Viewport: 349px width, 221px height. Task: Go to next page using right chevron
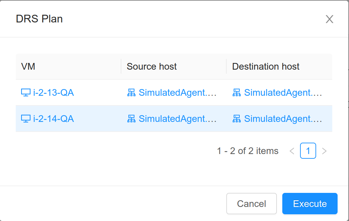coord(324,151)
